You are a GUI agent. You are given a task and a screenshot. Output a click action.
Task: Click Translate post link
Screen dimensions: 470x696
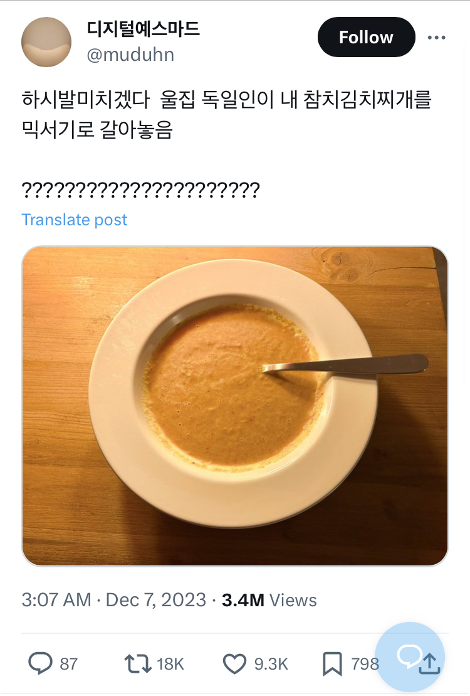[x=74, y=220]
